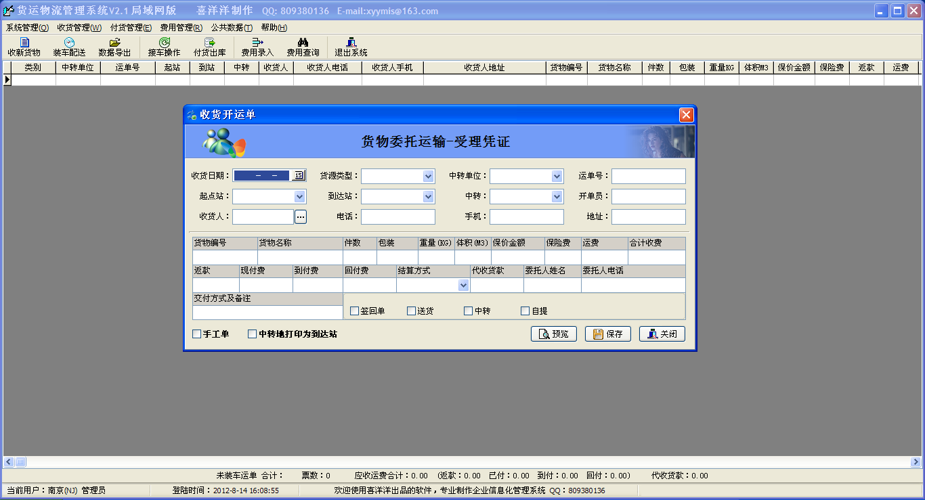Image resolution: width=925 pixels, height=500 pixels.
Task: Enable the 签回单 checkbox
Action: 354,311
